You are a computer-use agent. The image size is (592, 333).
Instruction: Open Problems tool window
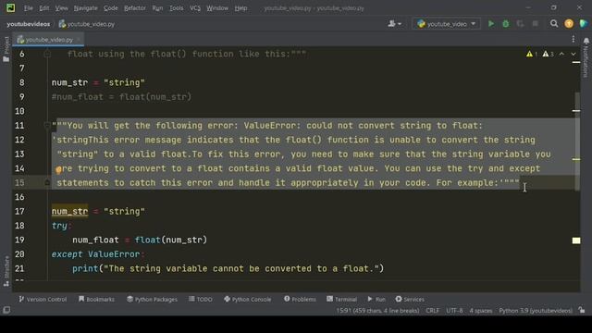(x=300, y=299)
